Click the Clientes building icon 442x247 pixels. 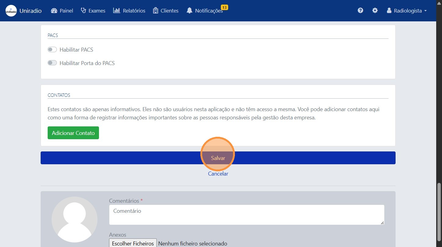click(155, 11)
